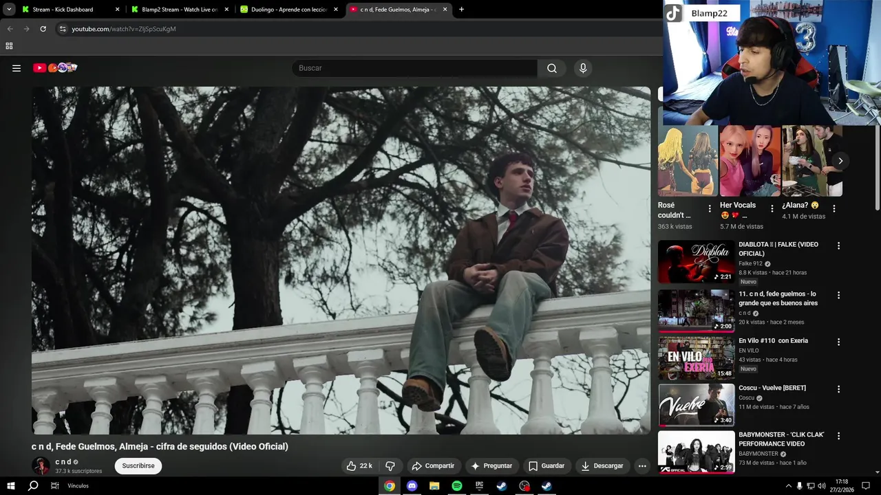
Task: View site information icon in address bar
Action: coord(62,29)
